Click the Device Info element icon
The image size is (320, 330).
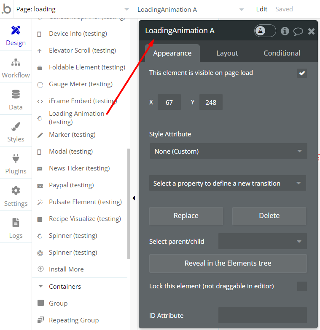point(39,34)
